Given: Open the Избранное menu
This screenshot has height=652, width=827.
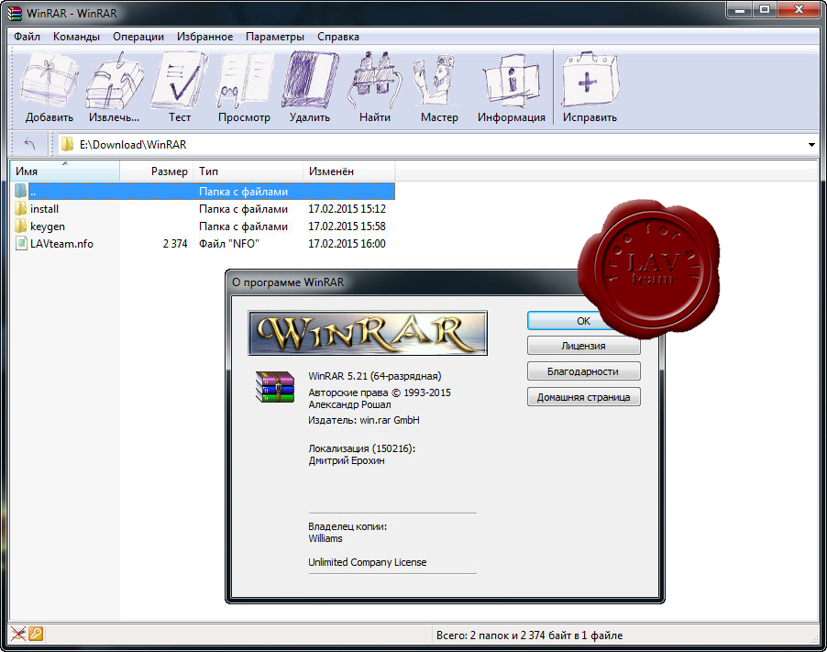Looking at the screenshot, I should [x=204, y=37].
